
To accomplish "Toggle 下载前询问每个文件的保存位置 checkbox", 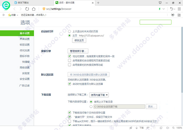I will [x=70, y=113].
